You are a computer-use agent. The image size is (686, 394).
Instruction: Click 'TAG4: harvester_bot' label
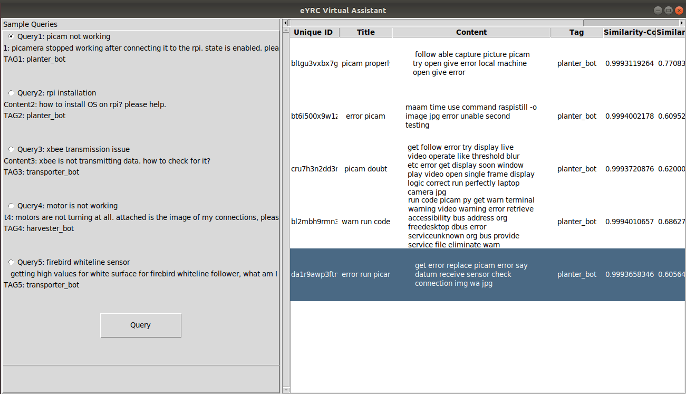pyautogui.click(x=39, y=228)
